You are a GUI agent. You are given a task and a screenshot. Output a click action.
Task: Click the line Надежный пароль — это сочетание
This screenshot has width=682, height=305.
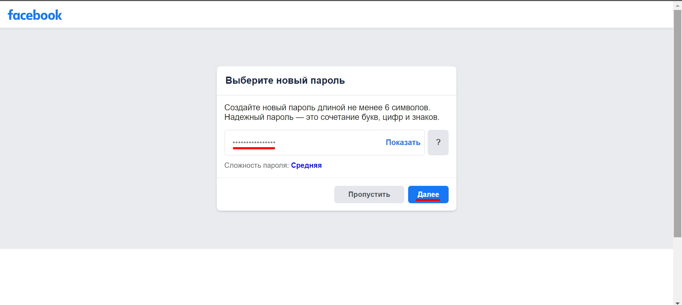[332, 117]
